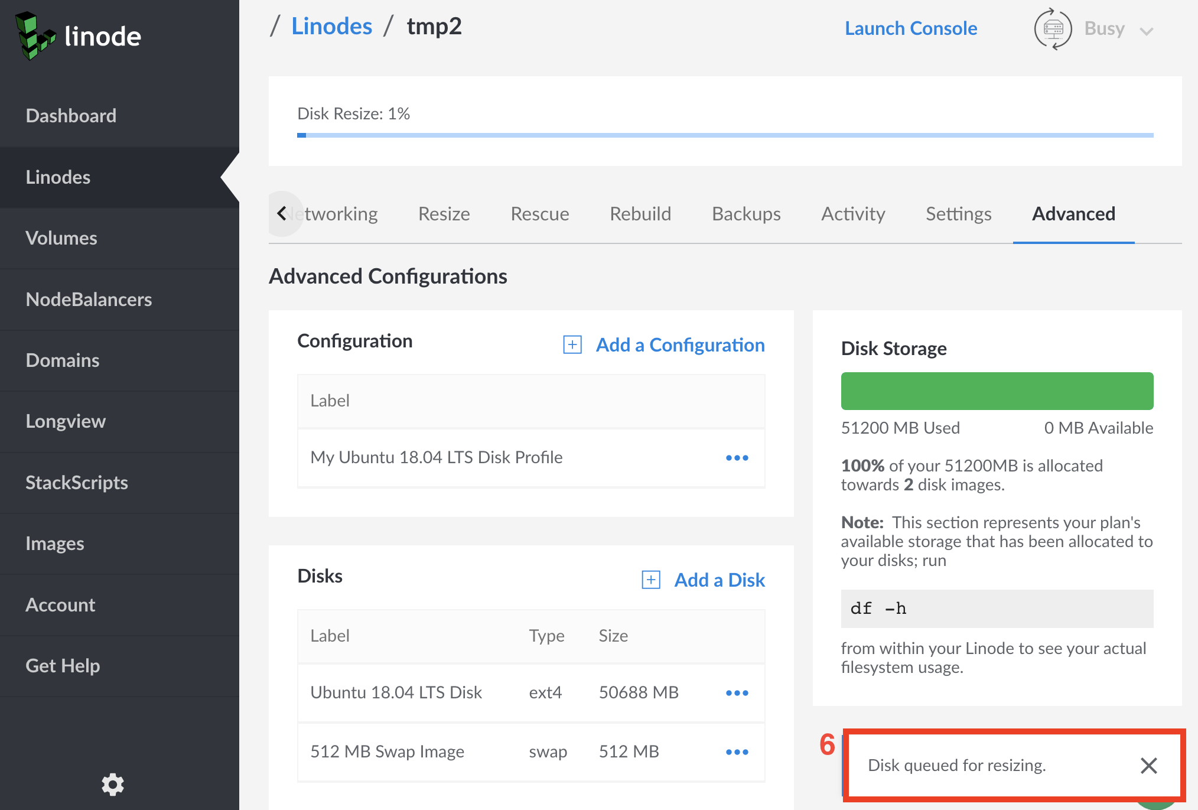Click the Linode logo
Image resolution: width=1198 pixels, height=810 pixels.
point(78,36)
